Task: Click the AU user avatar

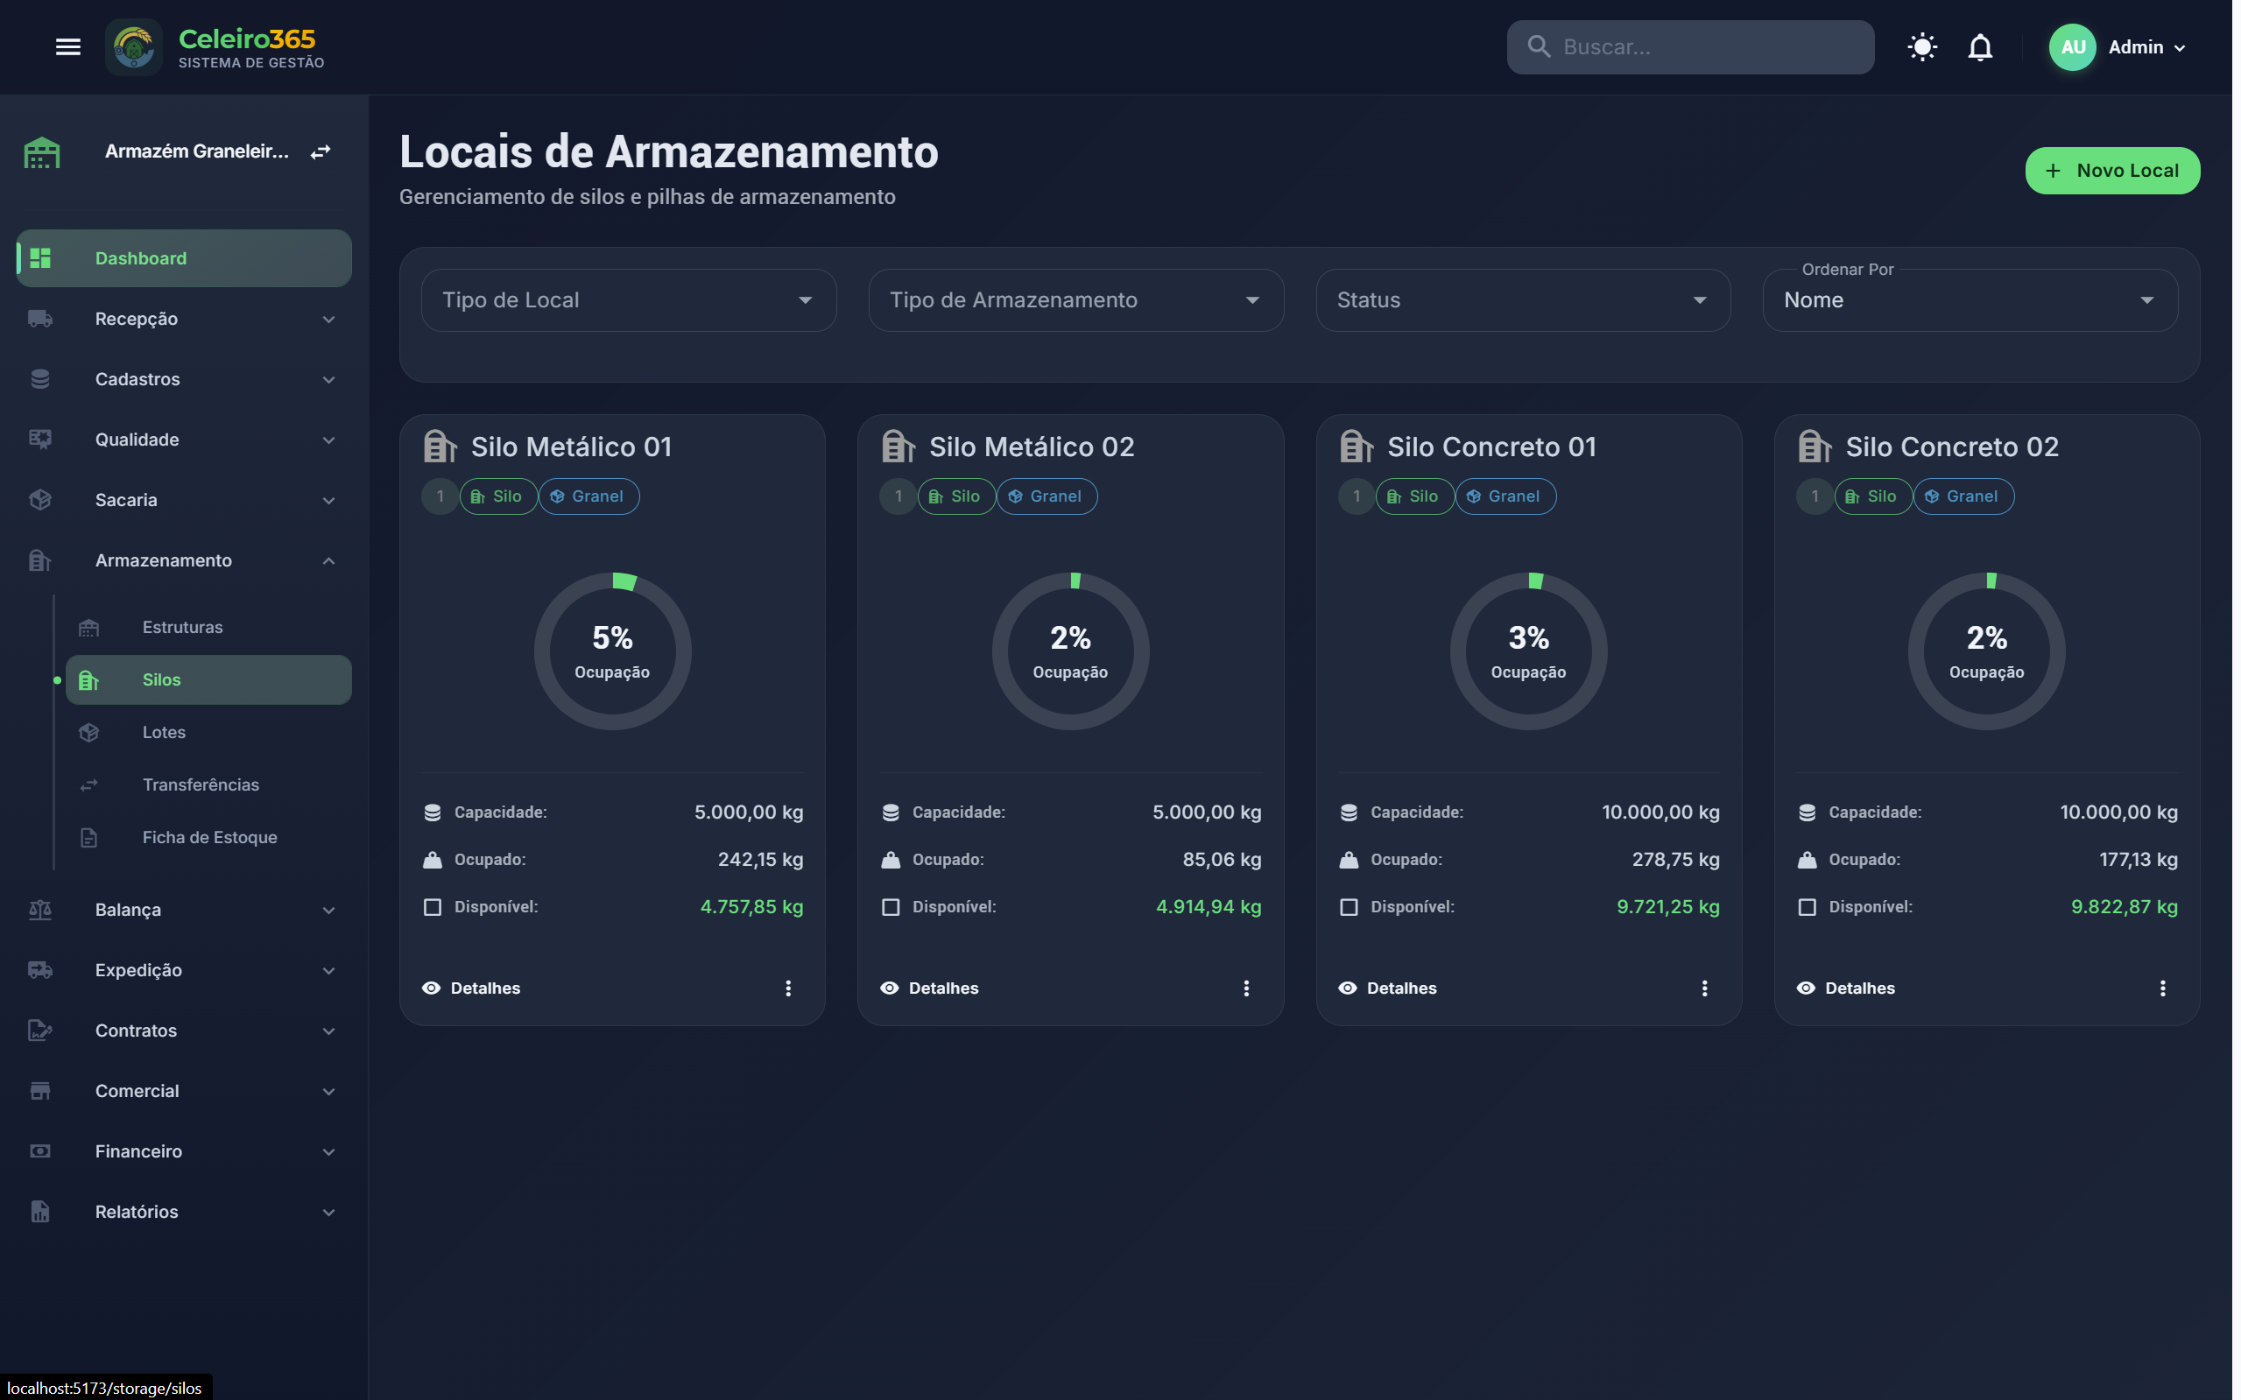Action: tap(2073, 47)
